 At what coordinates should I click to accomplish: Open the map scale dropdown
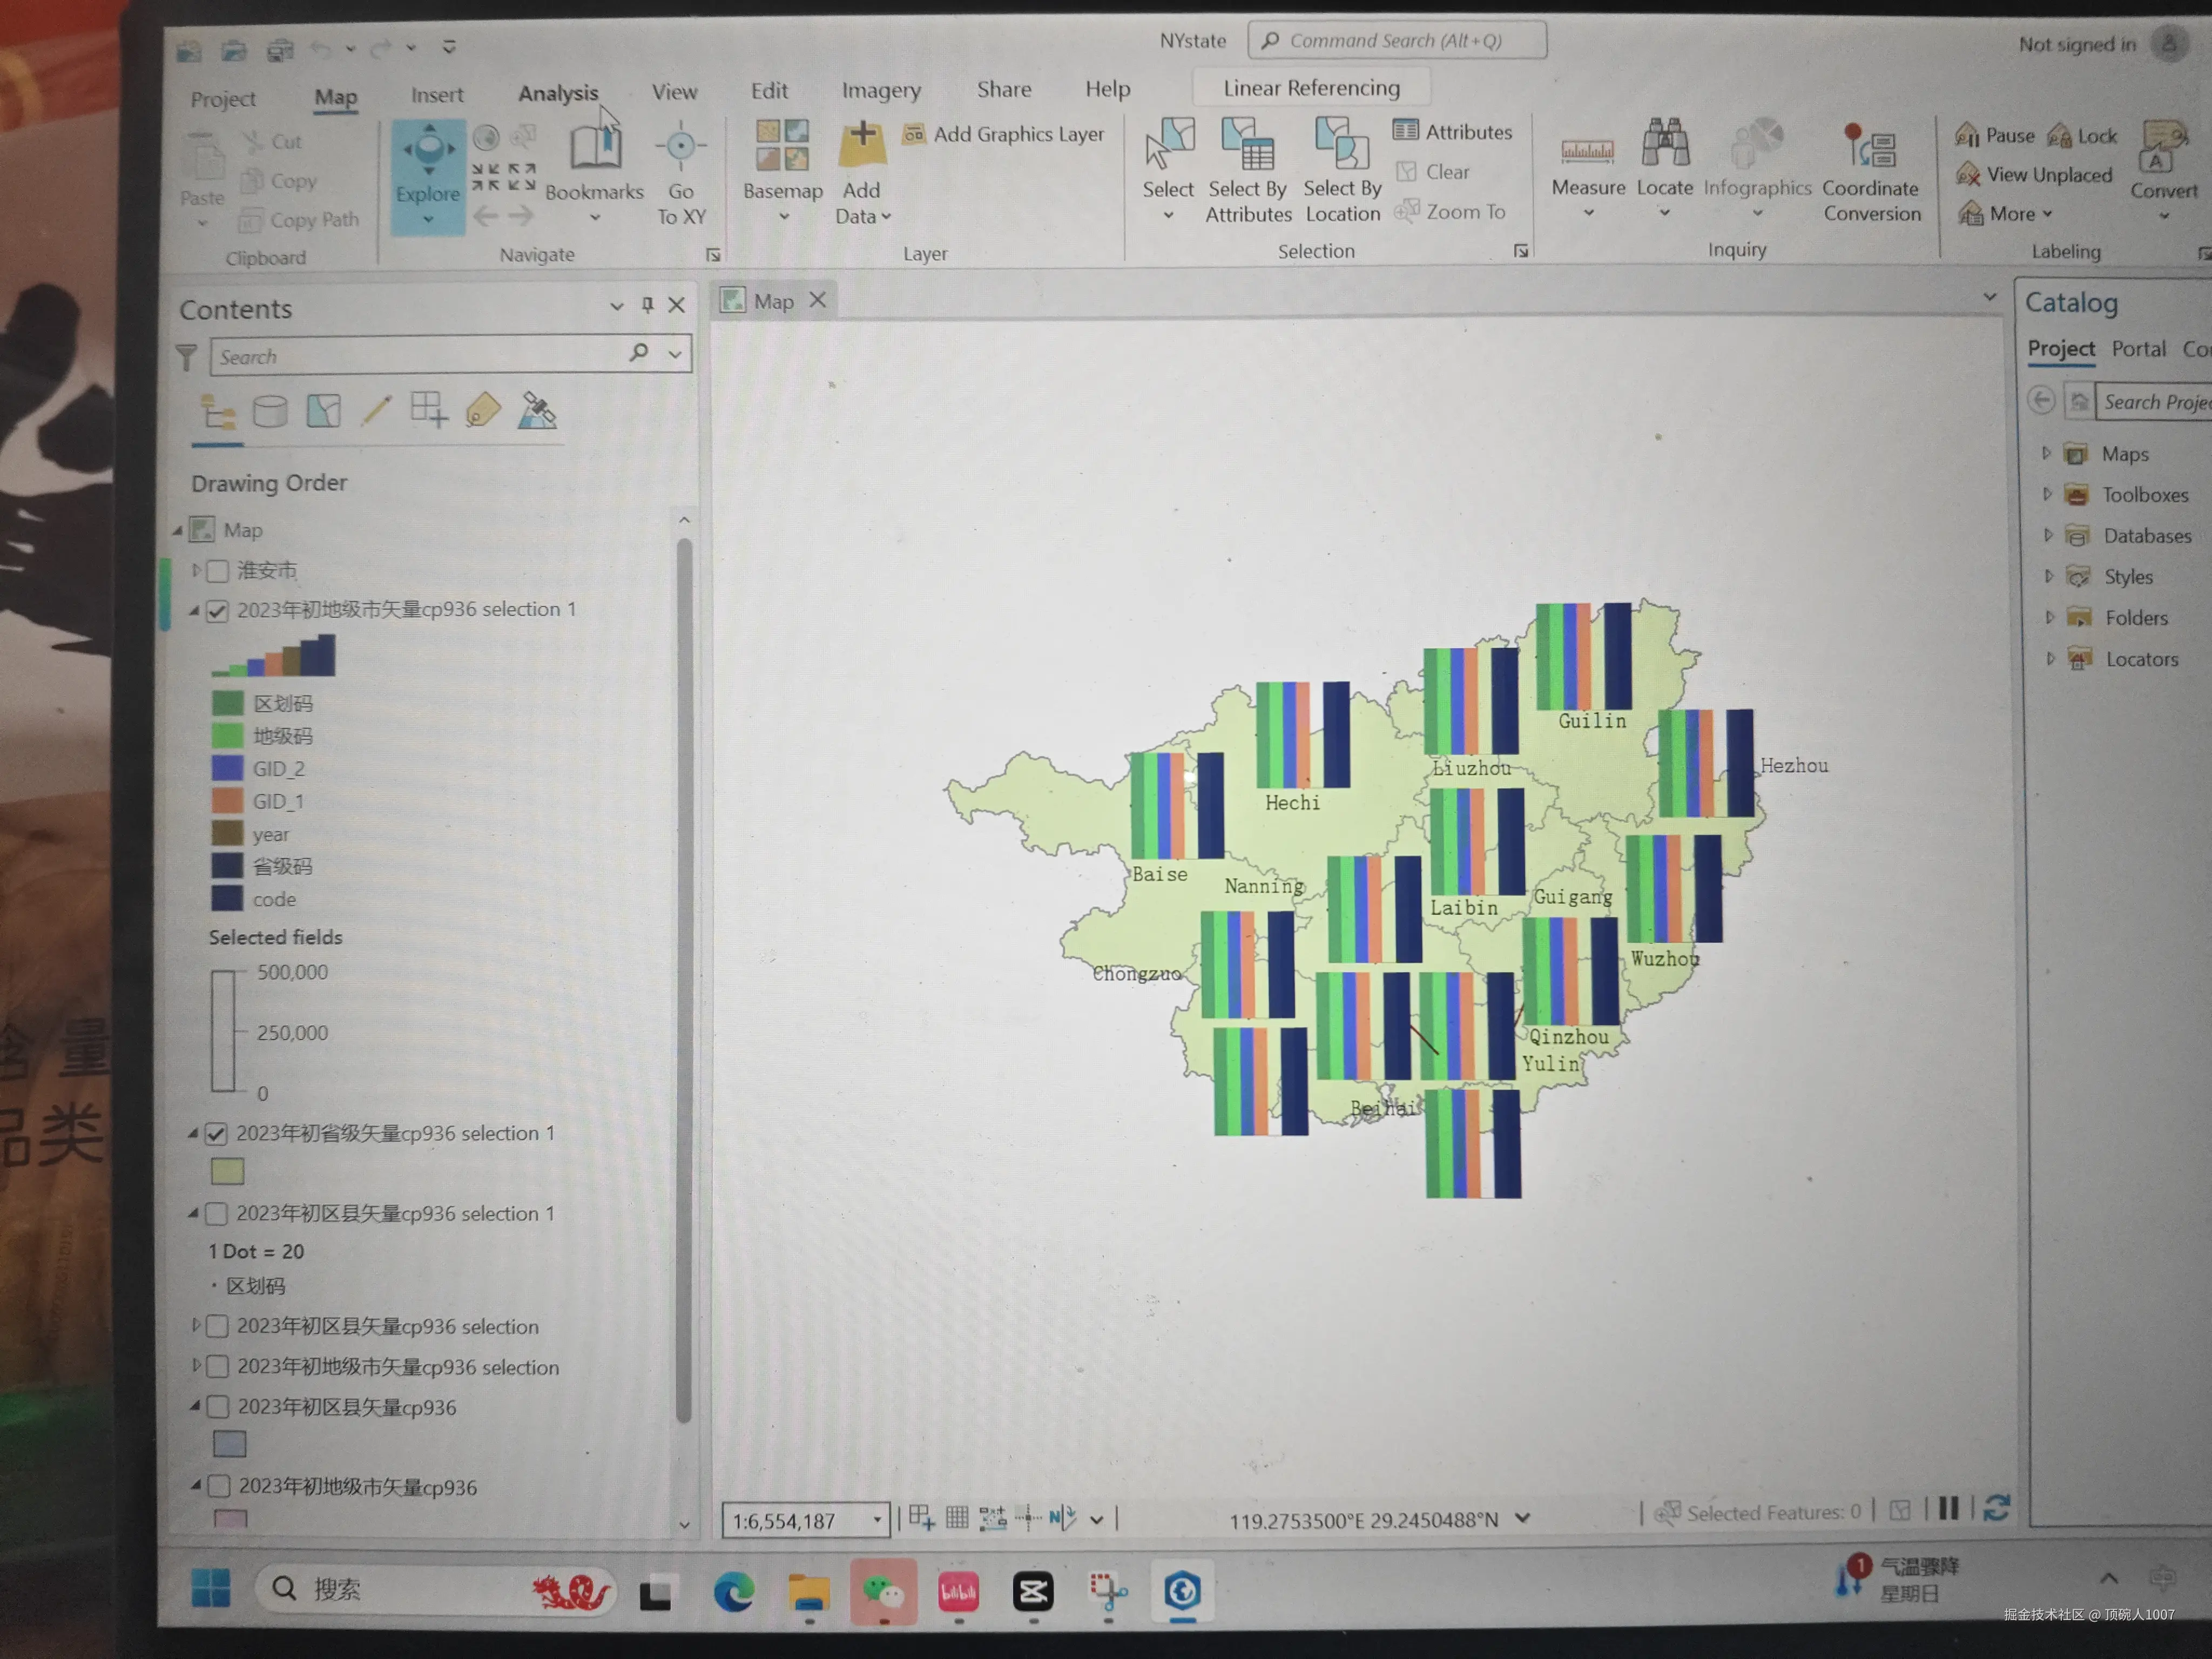[877, 1520]
